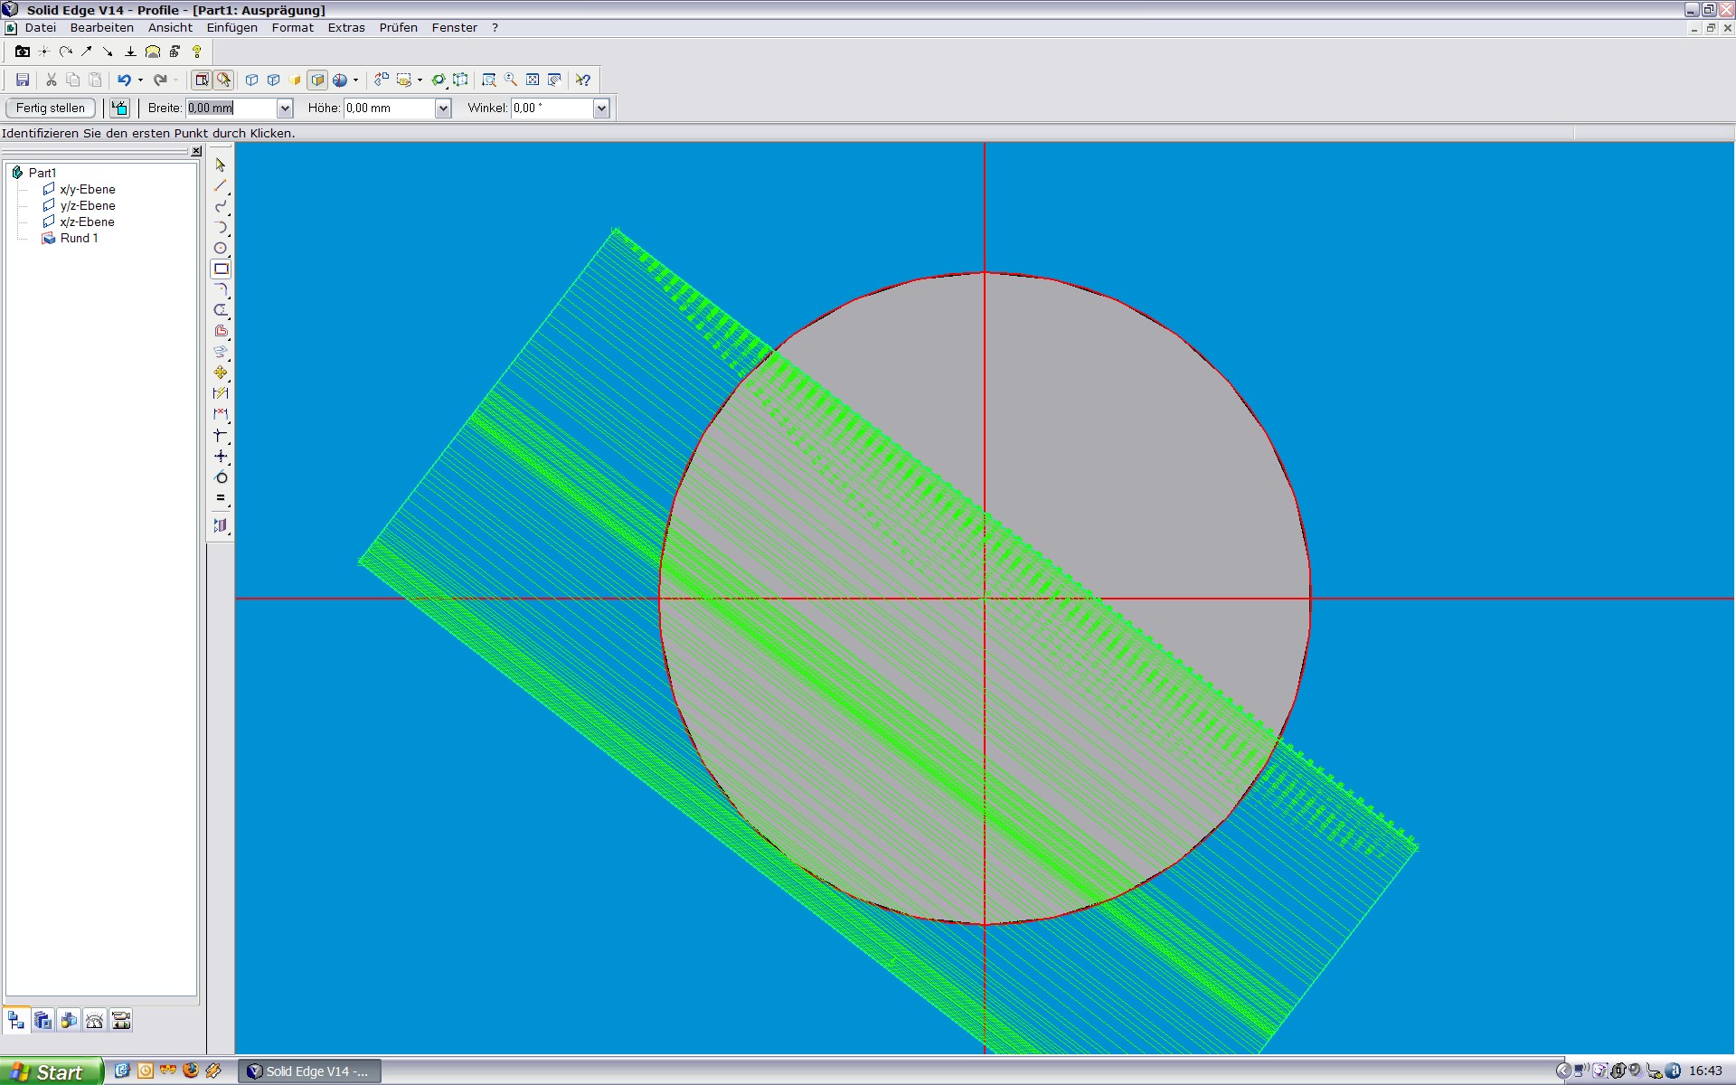
Task: Redo the last undone action
Action: (160, 80)
